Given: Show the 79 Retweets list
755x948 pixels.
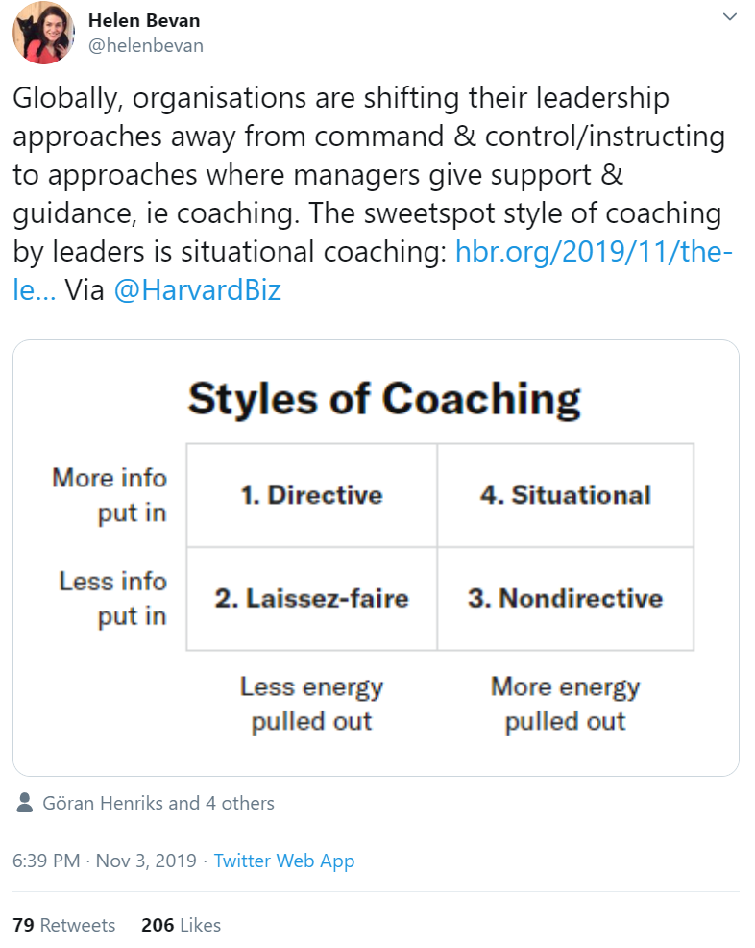Looking at the screenshot, I should 64,925.
